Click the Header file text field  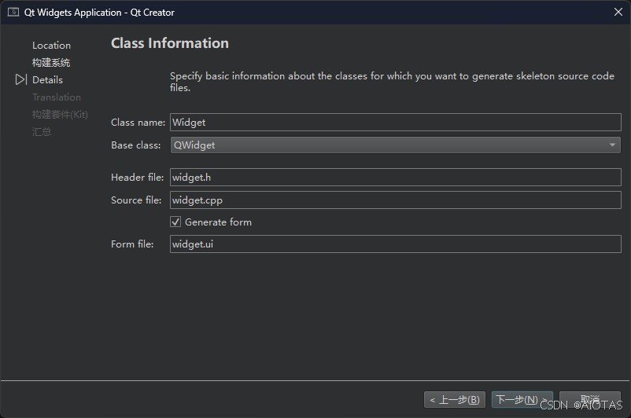395,178
